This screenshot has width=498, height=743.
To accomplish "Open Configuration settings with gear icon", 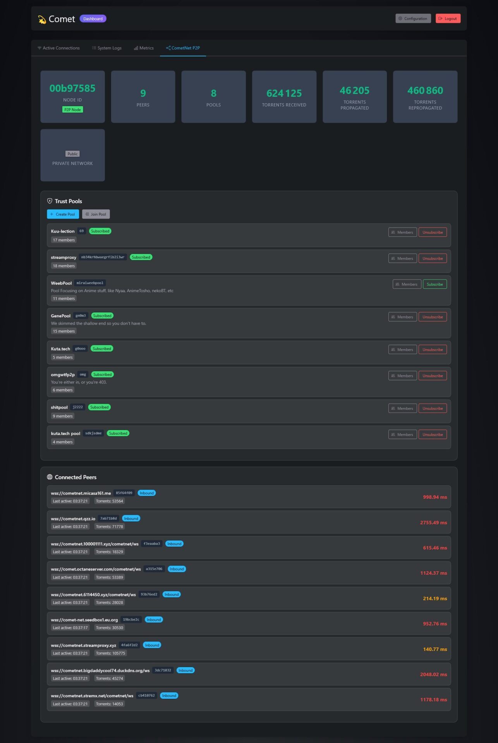I will [413, 19].
